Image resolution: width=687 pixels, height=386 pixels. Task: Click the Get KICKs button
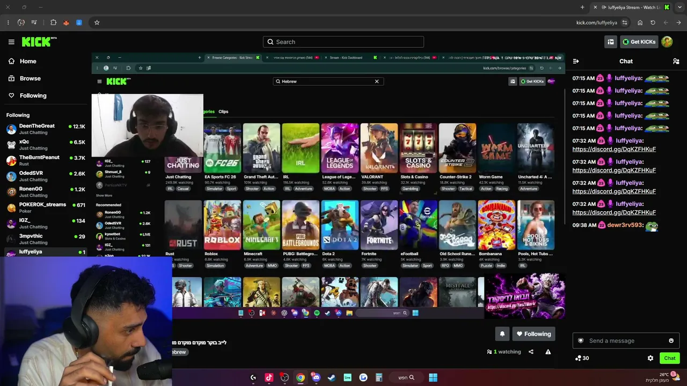click(639, 42)
